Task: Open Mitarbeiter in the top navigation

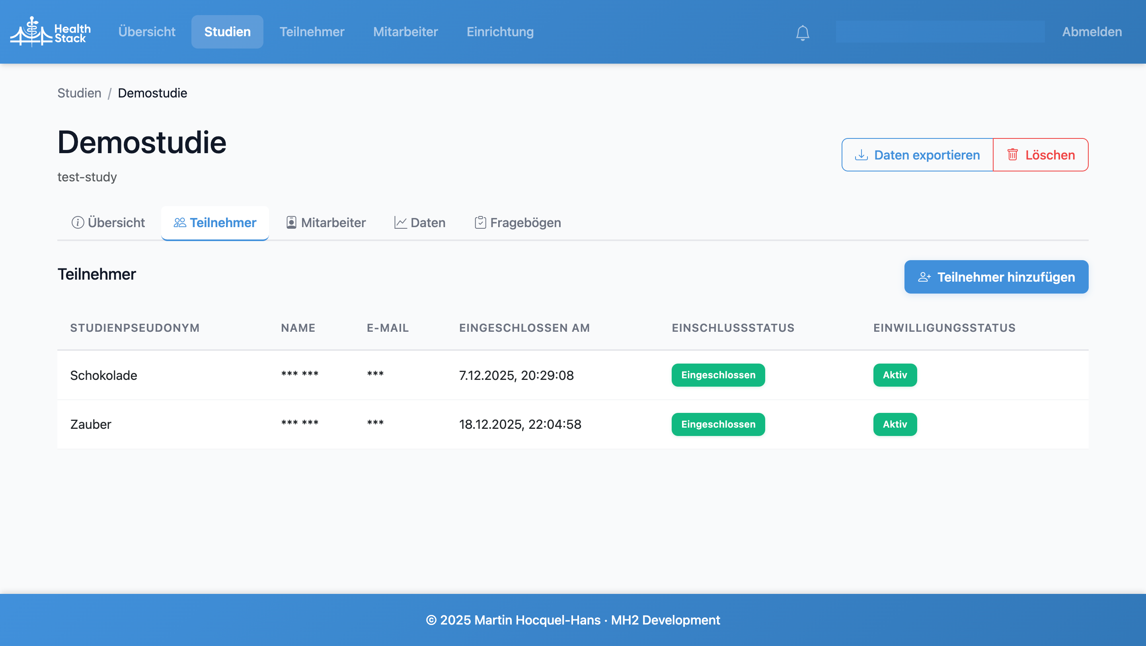Action: [405, 31]
